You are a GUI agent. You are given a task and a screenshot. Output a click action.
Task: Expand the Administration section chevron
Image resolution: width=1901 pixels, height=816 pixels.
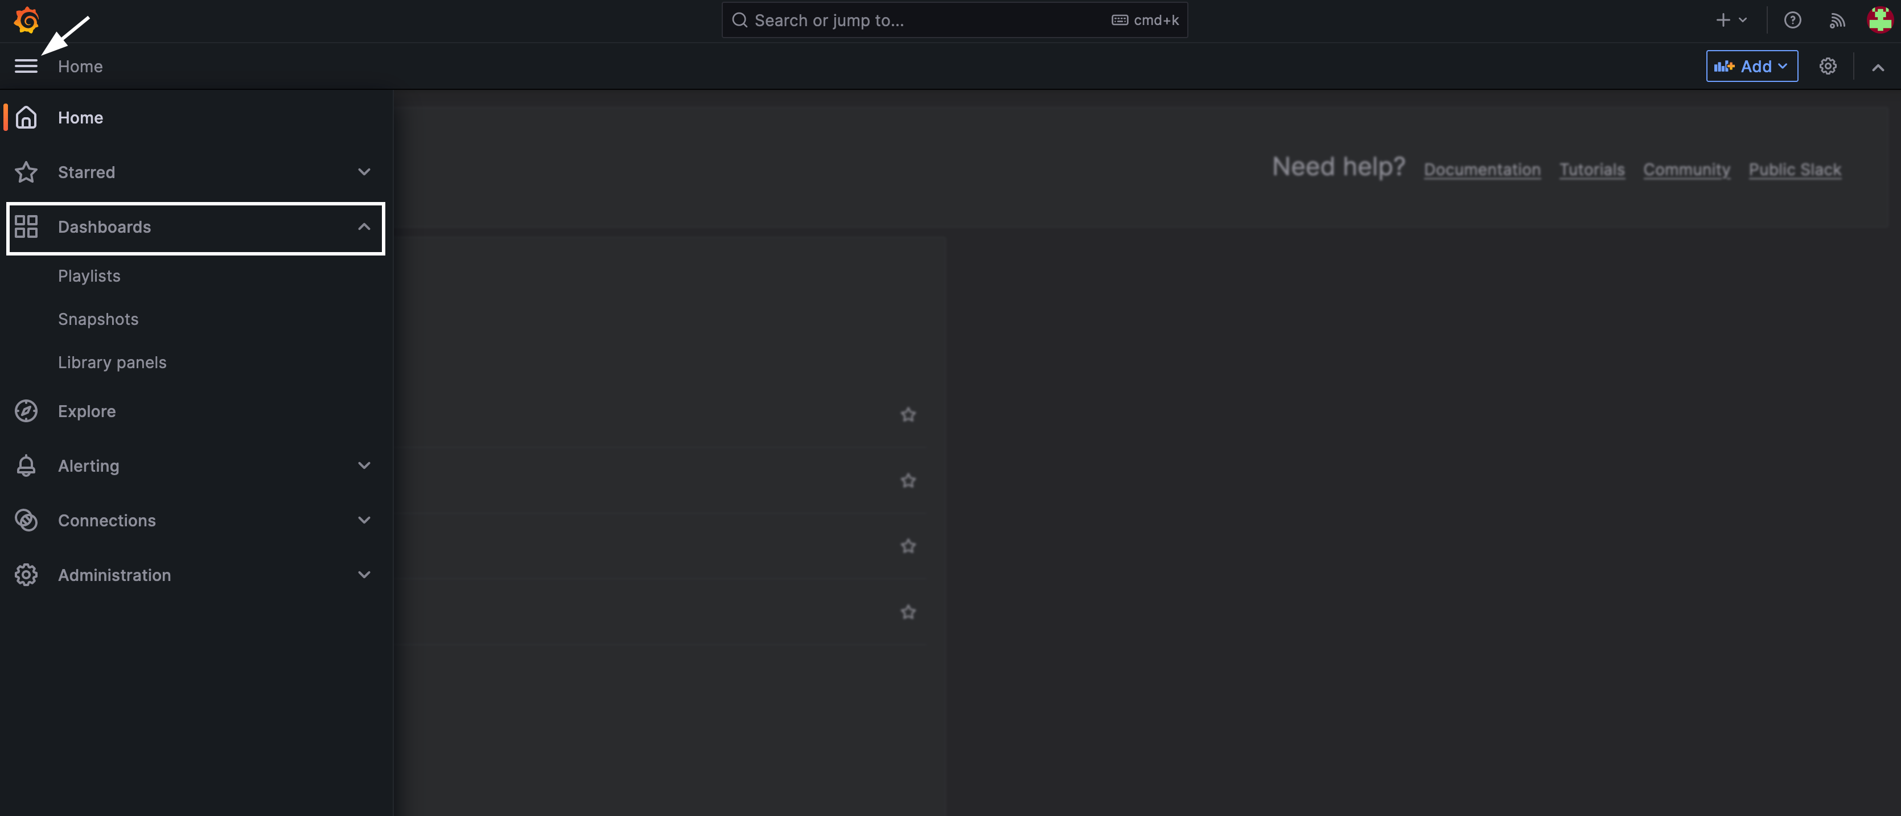(364, 575)
